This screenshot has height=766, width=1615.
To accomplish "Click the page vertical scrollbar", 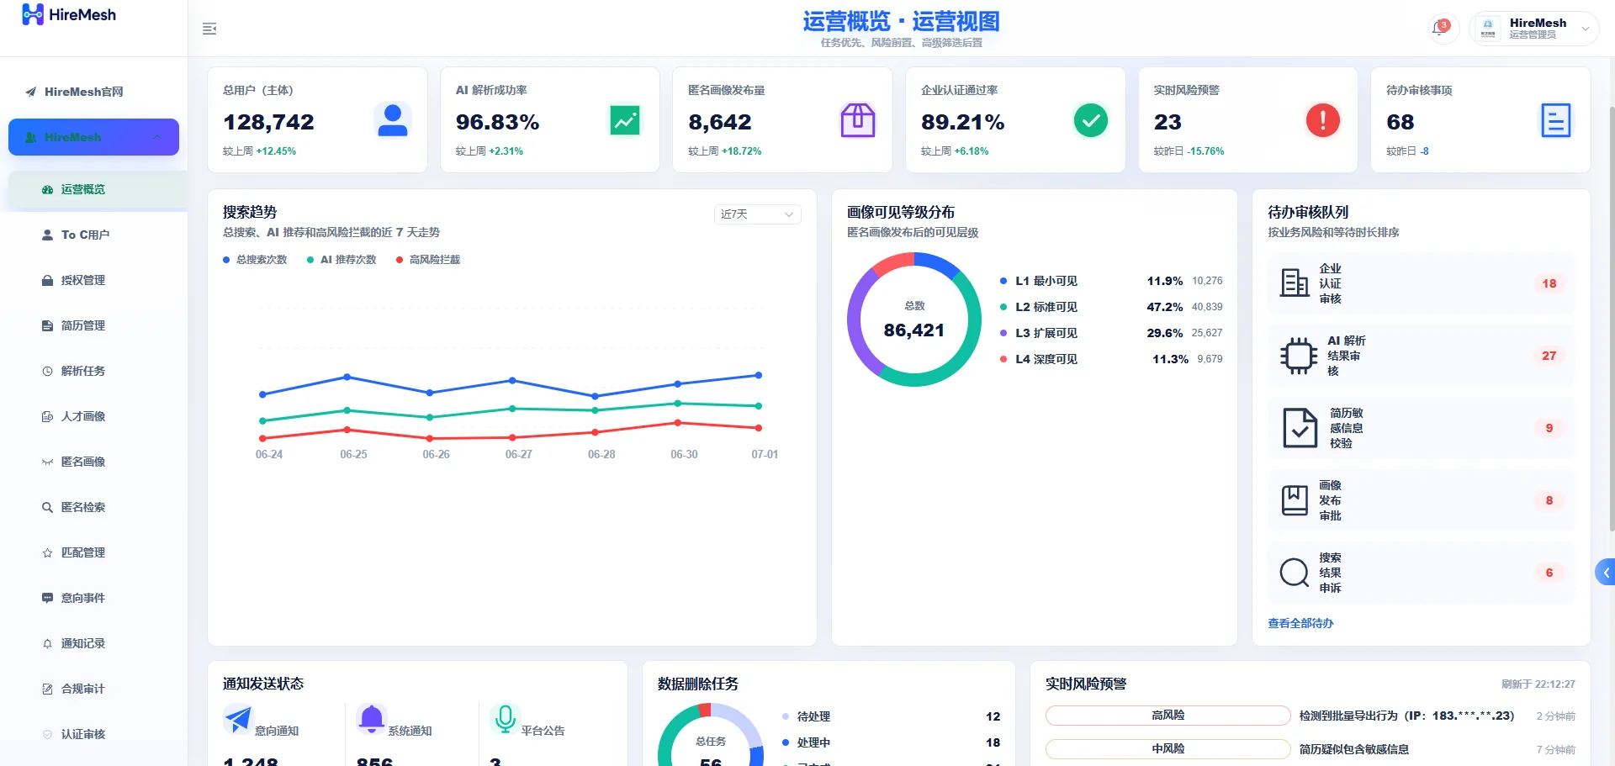I will pos(1612,320).
